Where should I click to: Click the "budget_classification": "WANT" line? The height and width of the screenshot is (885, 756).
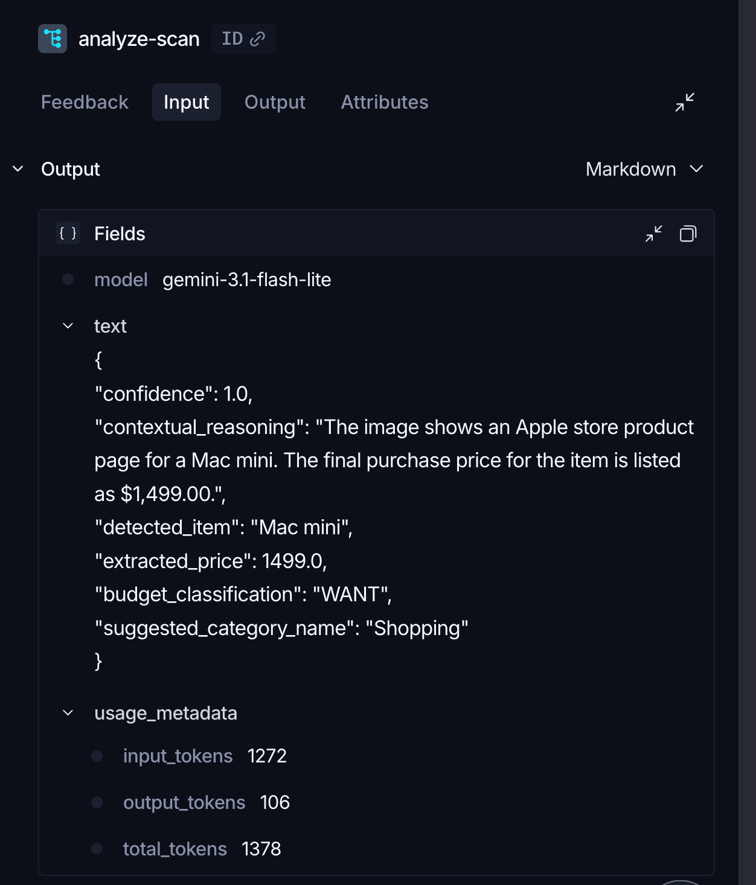pyautogui.click(x=243, y=594)
